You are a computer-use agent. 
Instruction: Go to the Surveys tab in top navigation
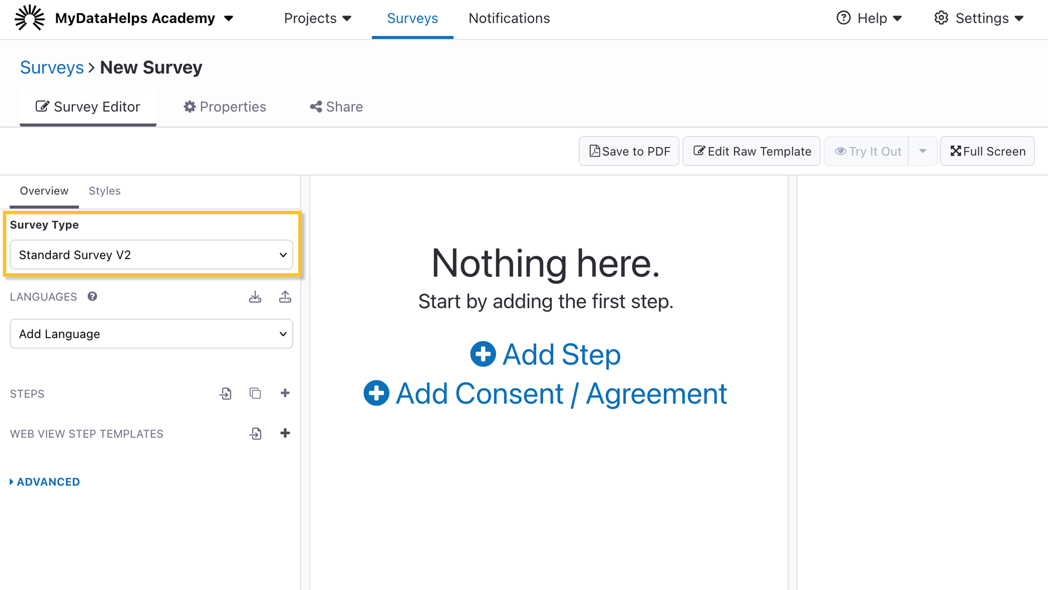(412, 18)
